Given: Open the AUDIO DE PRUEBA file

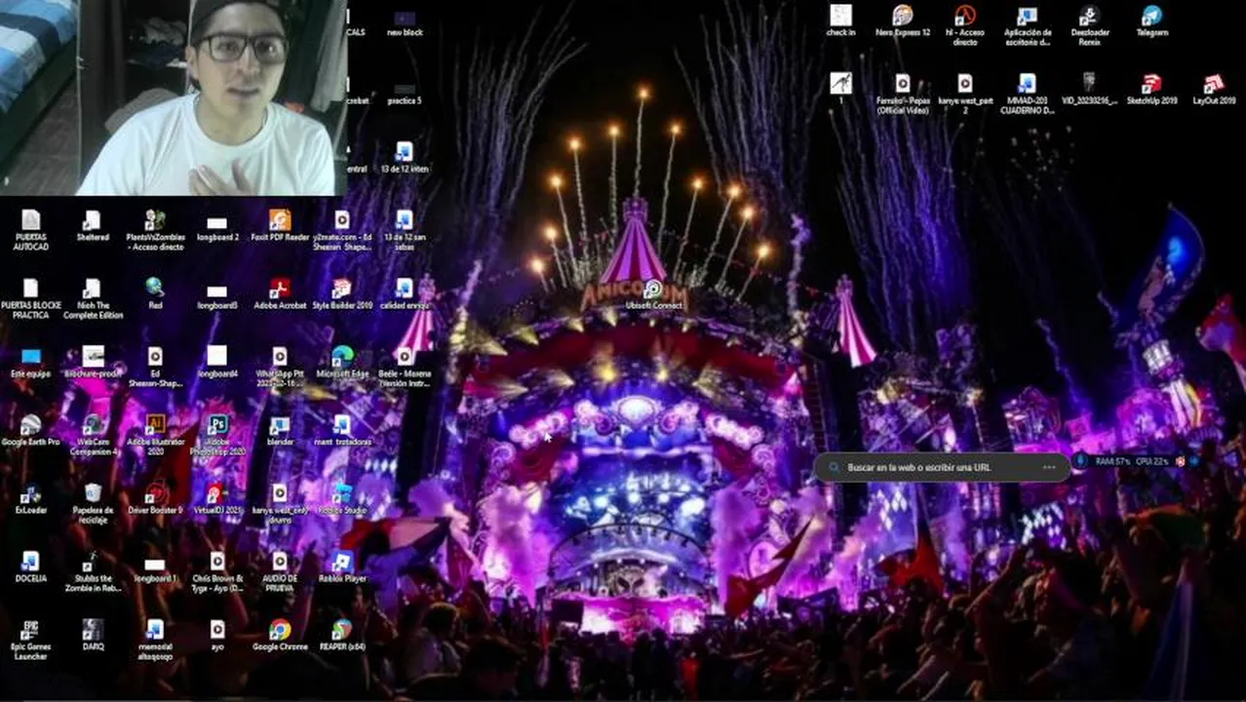Looking at the screenshot, I should 280,571.
